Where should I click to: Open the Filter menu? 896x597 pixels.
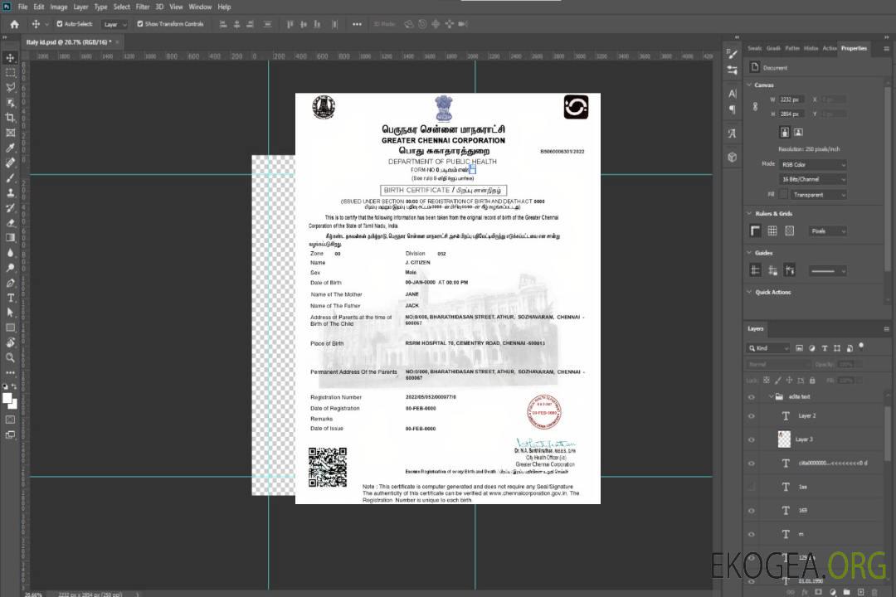click(x=143, y=7)
